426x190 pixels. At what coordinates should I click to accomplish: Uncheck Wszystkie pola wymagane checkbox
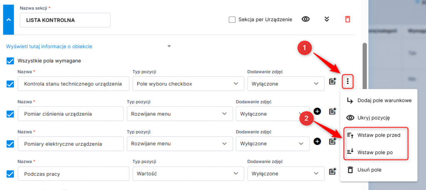point(10,61)
